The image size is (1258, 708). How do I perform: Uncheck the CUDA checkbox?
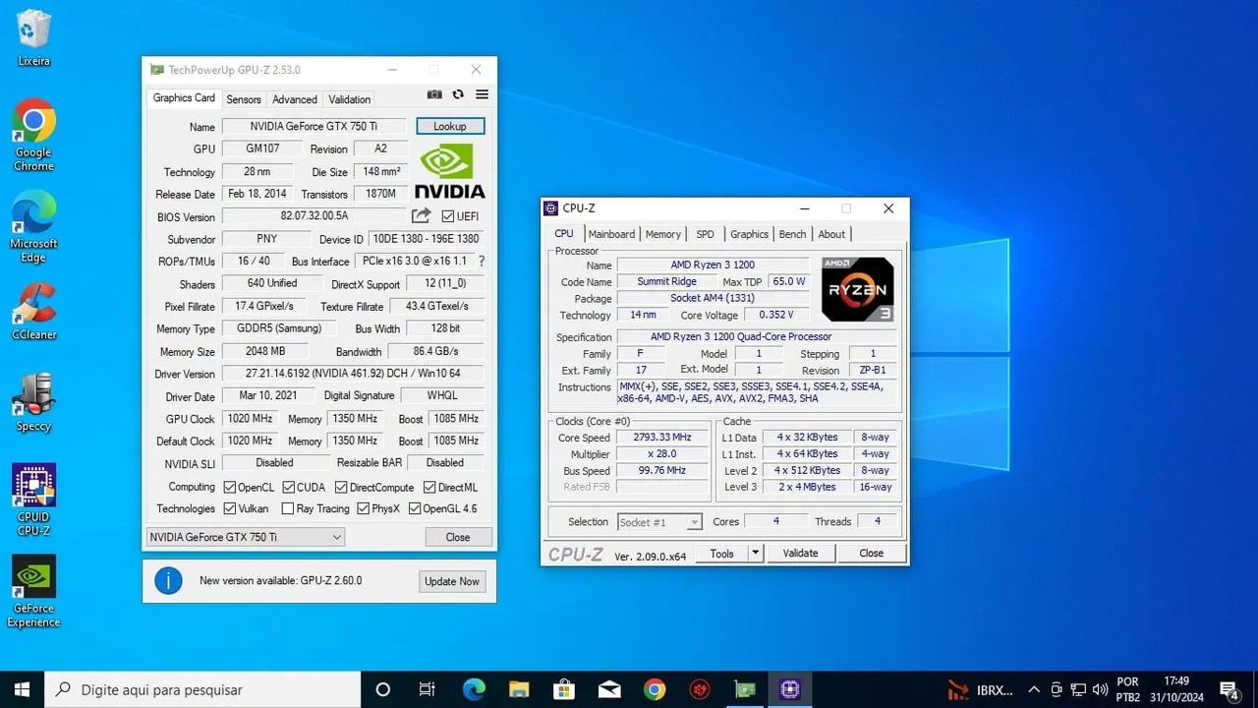tap(291, 486)
